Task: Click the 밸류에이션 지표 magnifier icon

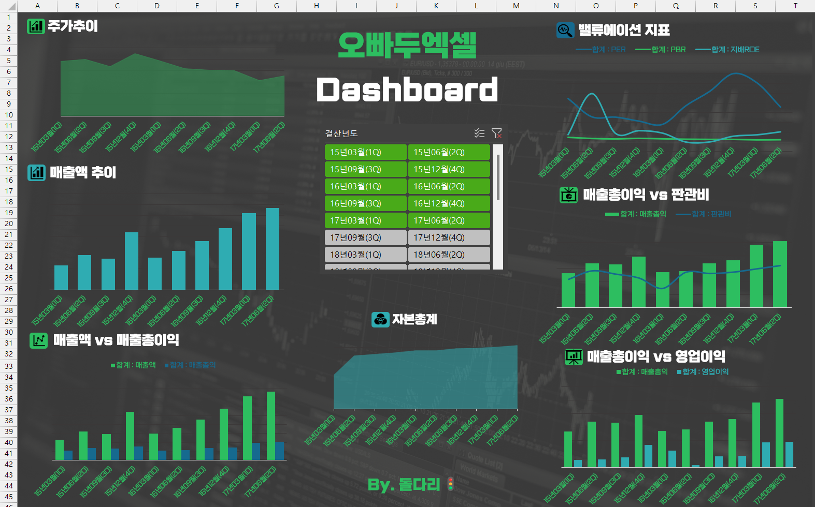Action: coord(565,30)
